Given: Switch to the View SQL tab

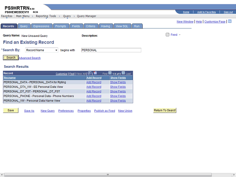Looking at the screenshot, I should pos(122,26).
